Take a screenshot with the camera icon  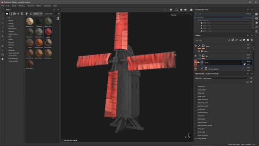(x=191, y=10)
